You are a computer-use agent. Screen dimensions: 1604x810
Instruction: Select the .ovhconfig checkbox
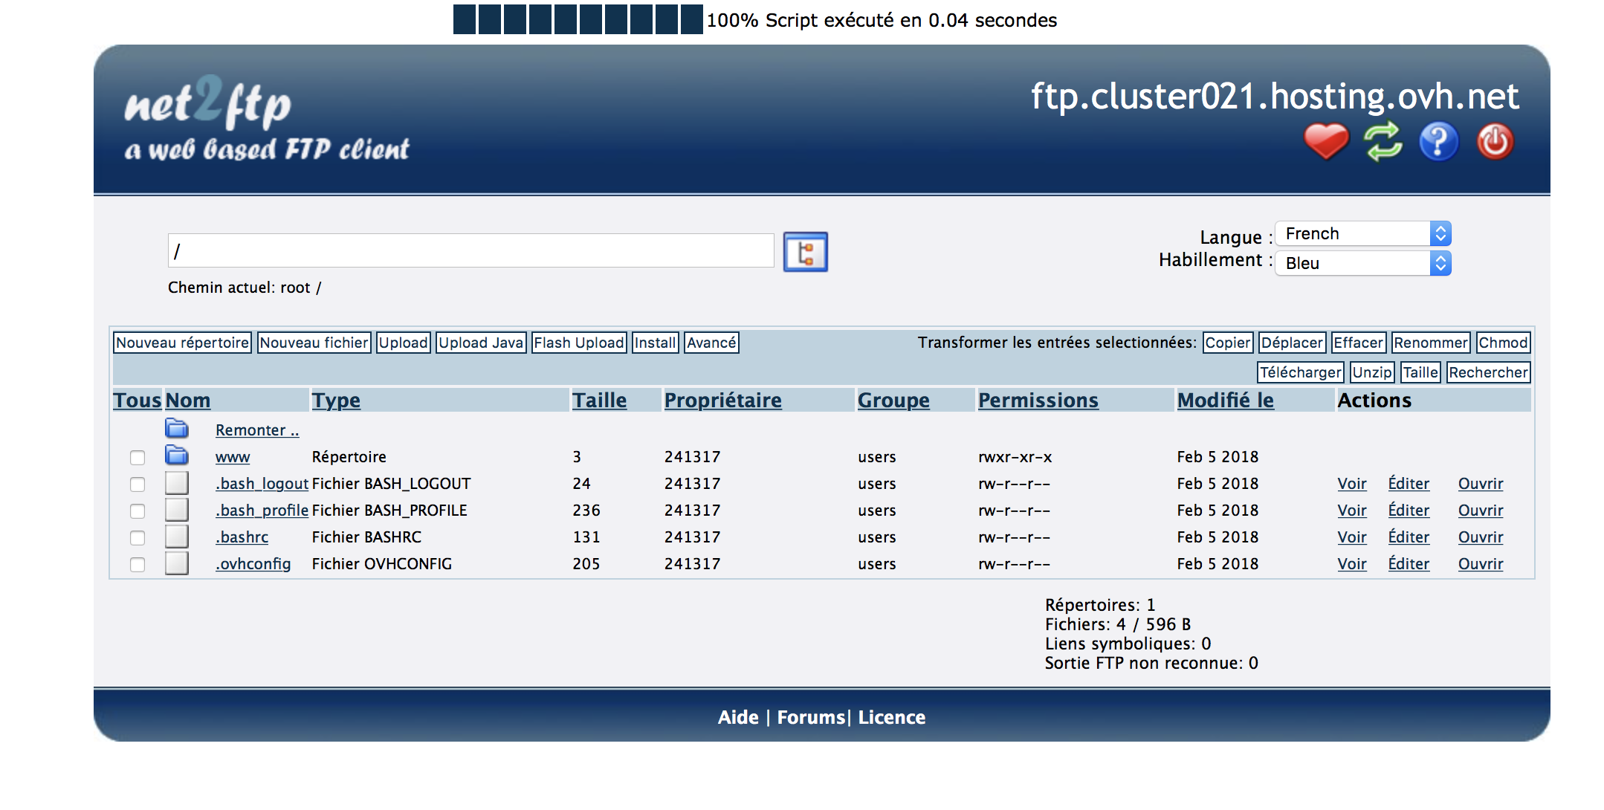point(138,564)
